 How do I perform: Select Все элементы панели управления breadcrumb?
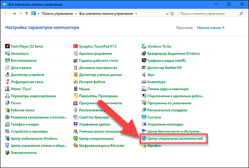[106, 14]
